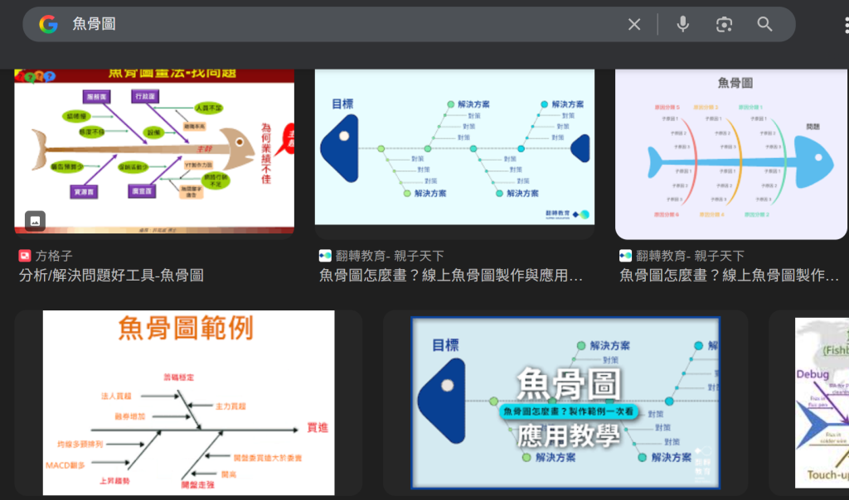Click the magnifier search icon
The image size is (849, 500).
pos(764,24)
